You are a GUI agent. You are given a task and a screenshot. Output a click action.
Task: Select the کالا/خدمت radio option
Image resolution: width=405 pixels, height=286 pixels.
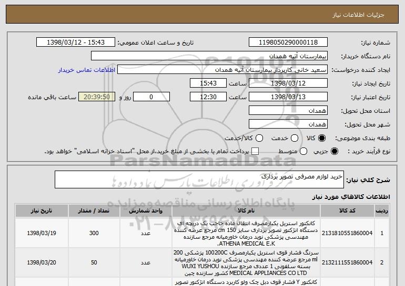tap(259, 138)
